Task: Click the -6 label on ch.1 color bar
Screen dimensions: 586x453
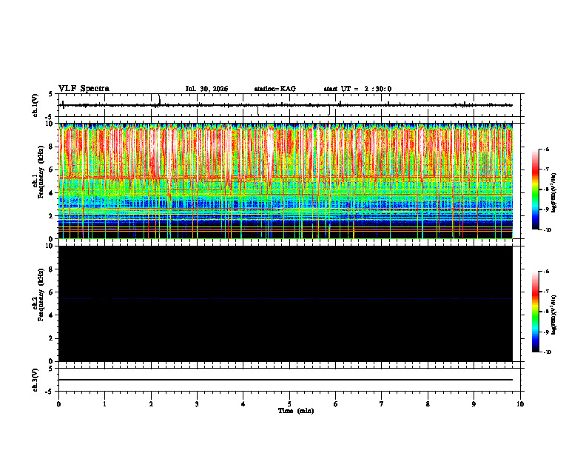Action: point(546,149)
